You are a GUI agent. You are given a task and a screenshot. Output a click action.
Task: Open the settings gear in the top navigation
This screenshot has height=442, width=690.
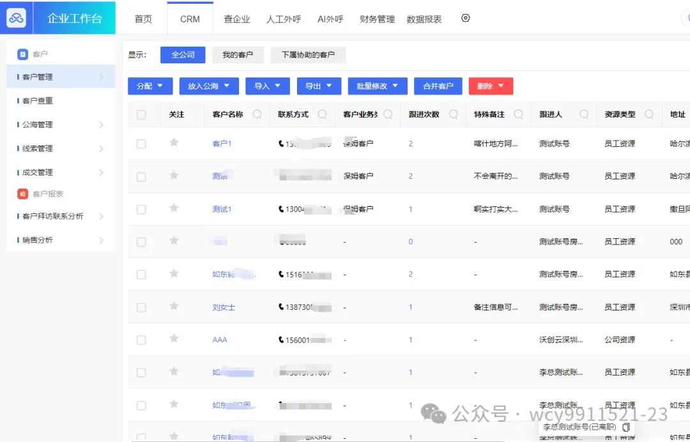(x=465, y=19)
